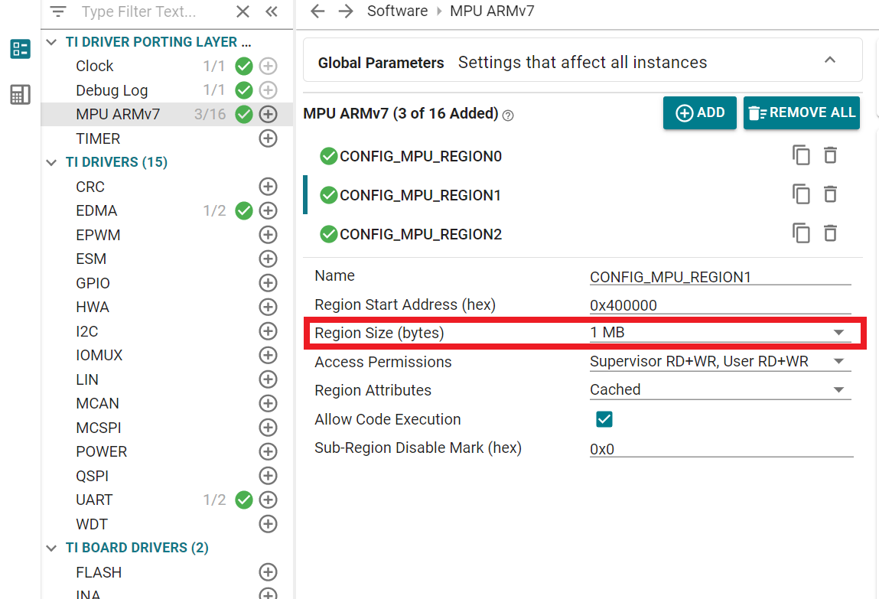The width and height of the screenshot is (879, 599).
Task: Collapse the Global Parameters panel
Action: click(x=830, y=60)
